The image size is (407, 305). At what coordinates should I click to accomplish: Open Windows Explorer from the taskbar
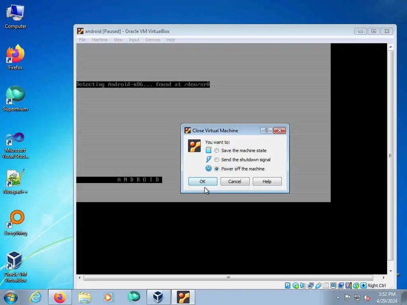coord(85,297)
